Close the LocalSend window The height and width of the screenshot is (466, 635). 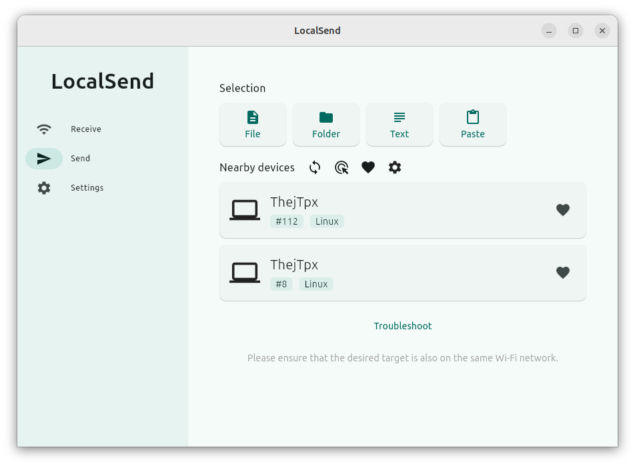point(602,31)
